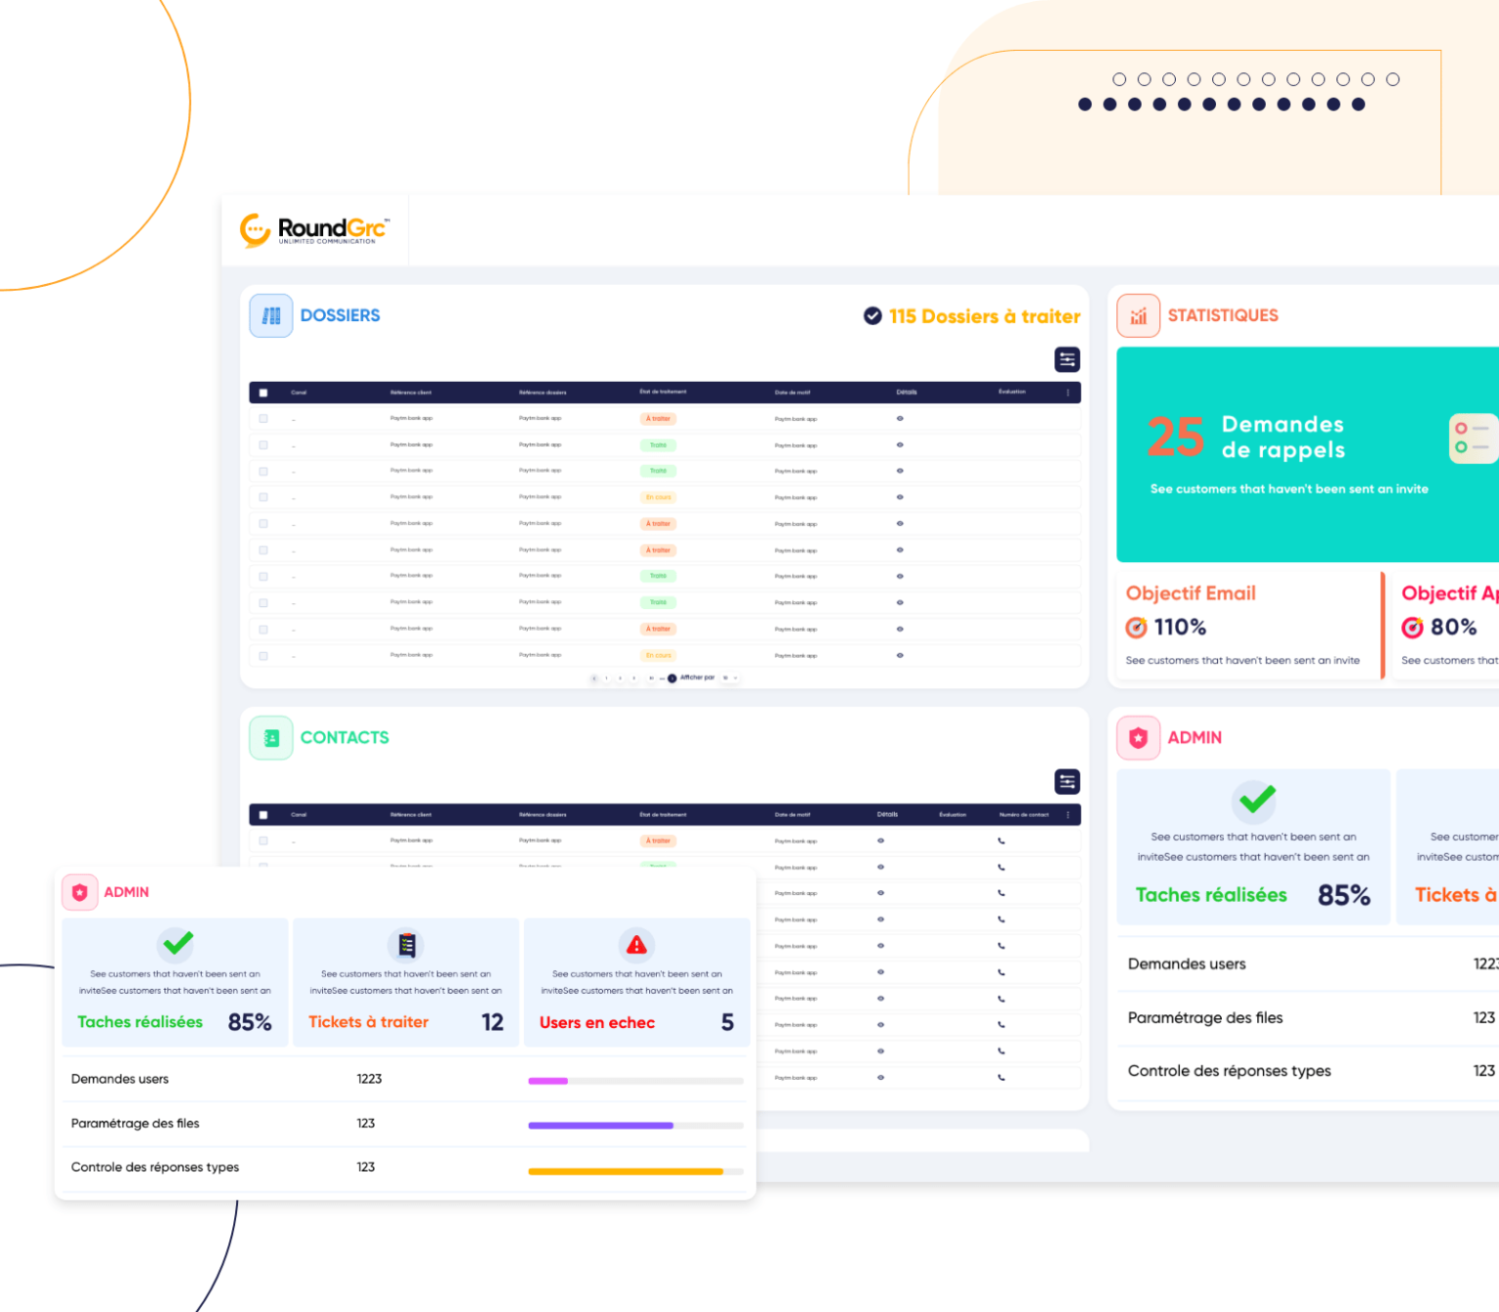Click the Tickets à traiter icon
This screenshot has height=1312, width=1499.
pyautogui.click(x=406, y=945)
